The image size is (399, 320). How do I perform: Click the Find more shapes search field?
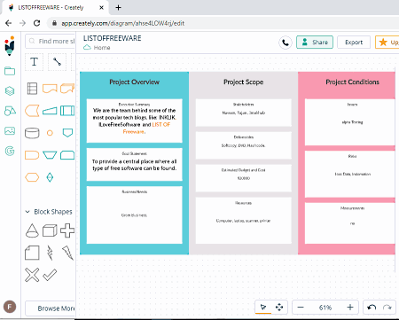click(51, 41)
